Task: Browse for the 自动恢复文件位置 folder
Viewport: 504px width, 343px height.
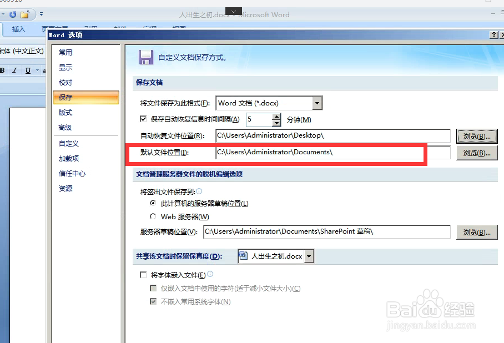Action: click(x=477, y=137)
